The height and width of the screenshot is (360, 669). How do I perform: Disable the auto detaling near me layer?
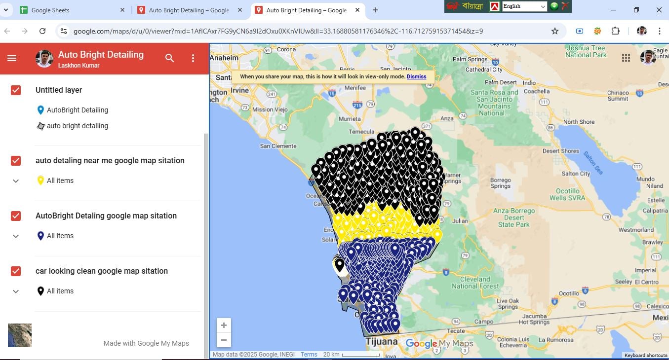pos(15,160)
